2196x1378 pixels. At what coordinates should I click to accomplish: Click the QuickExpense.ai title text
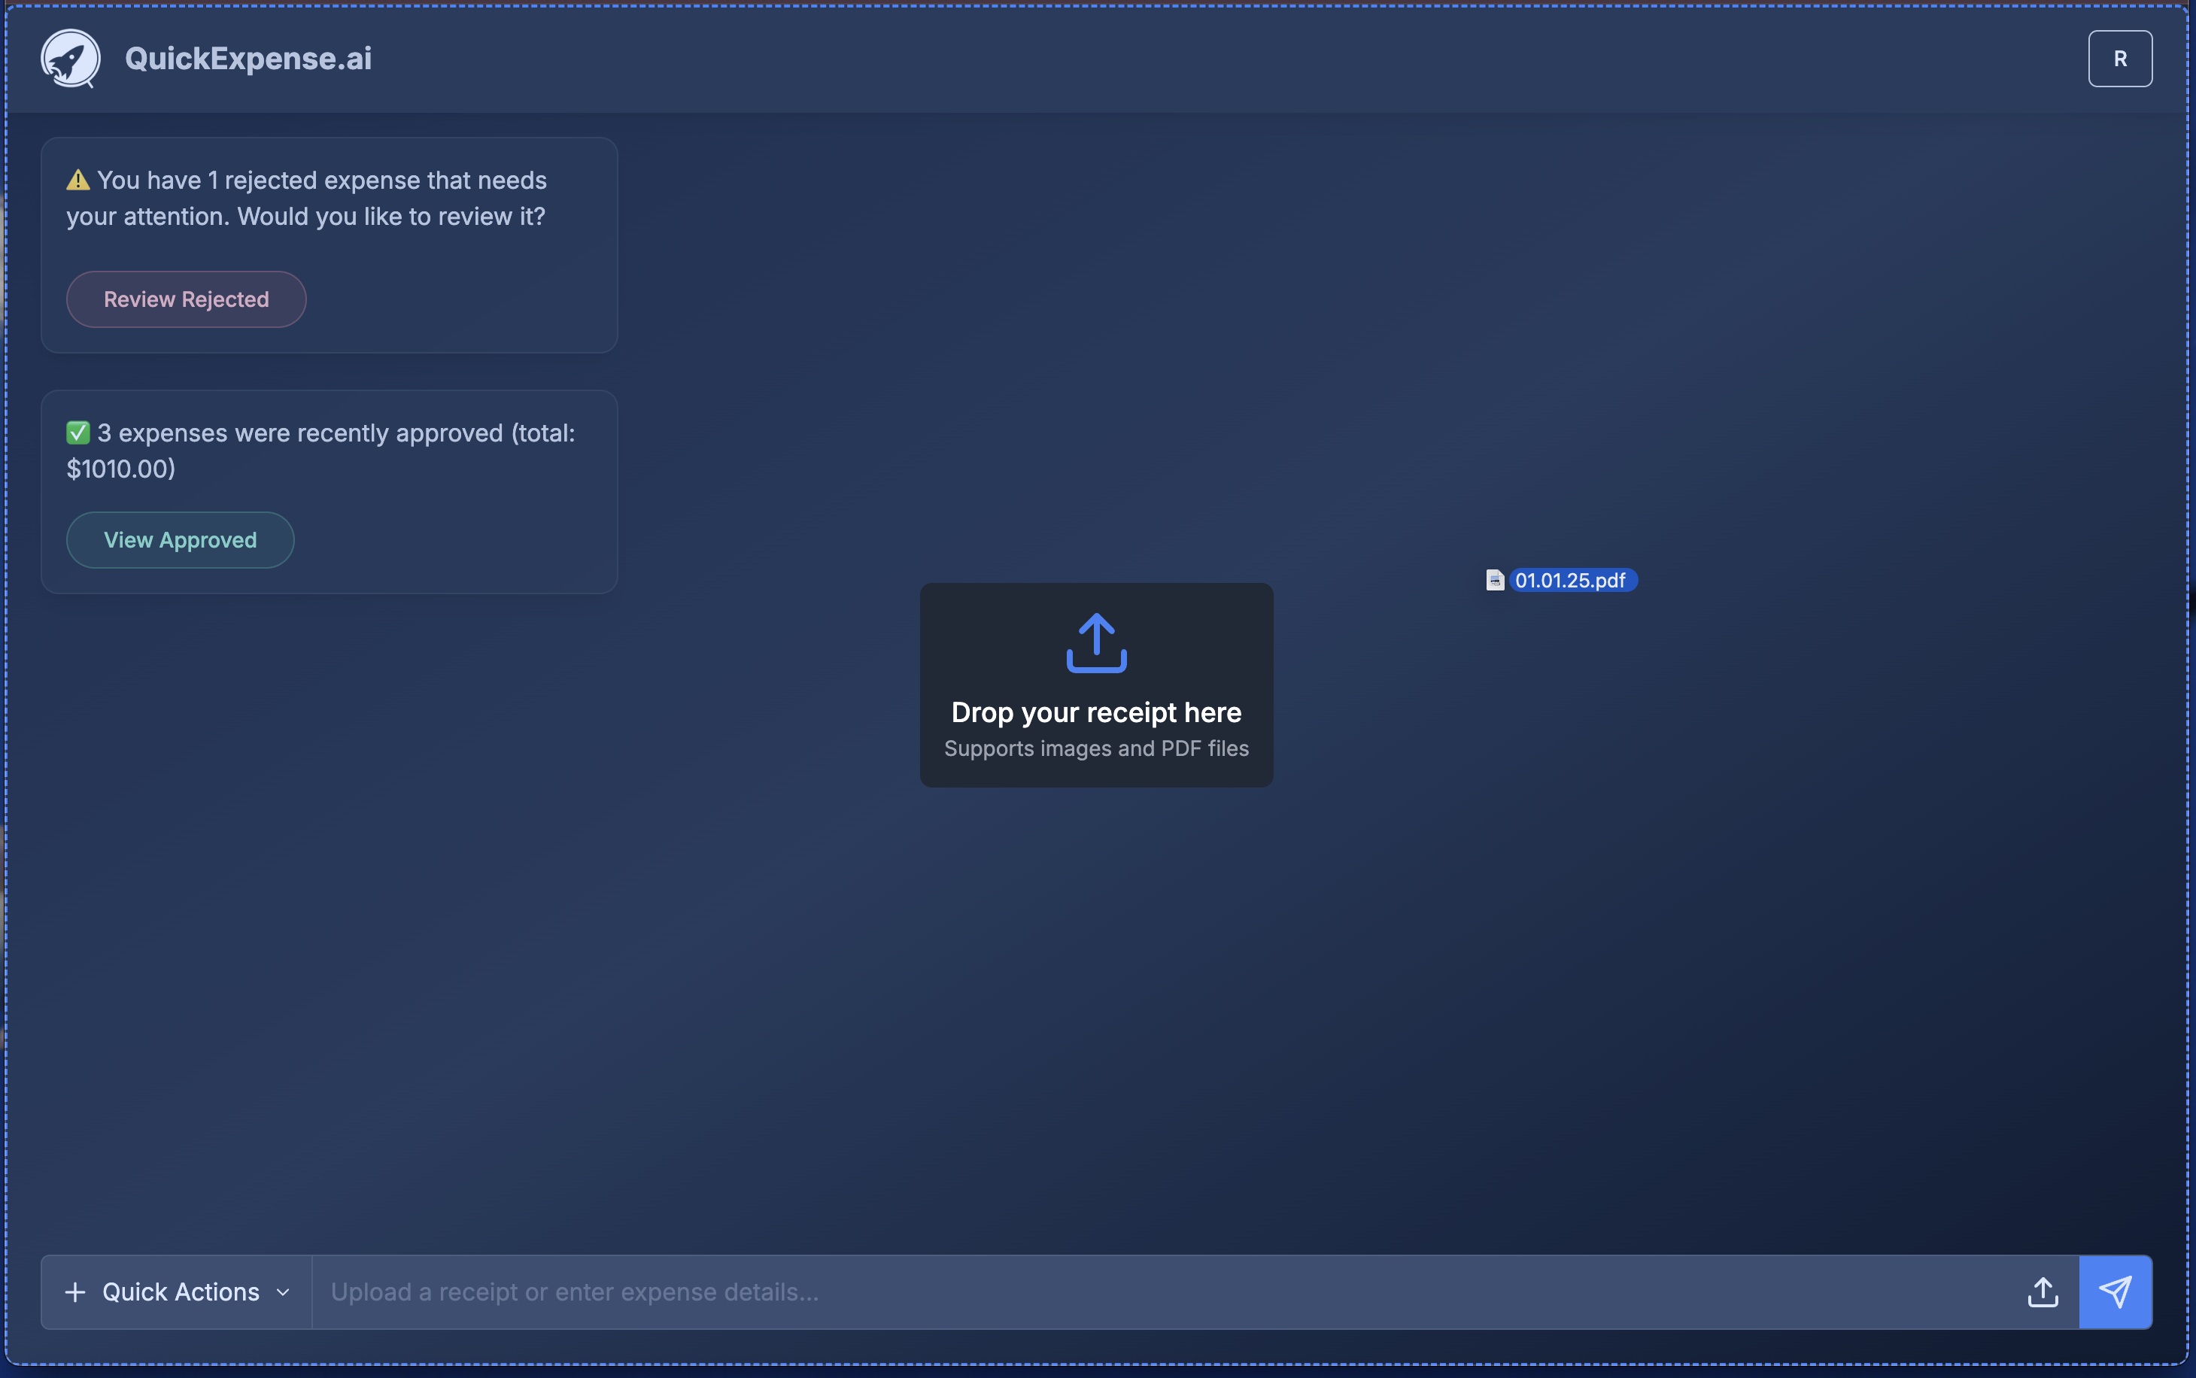pos(248,59)
